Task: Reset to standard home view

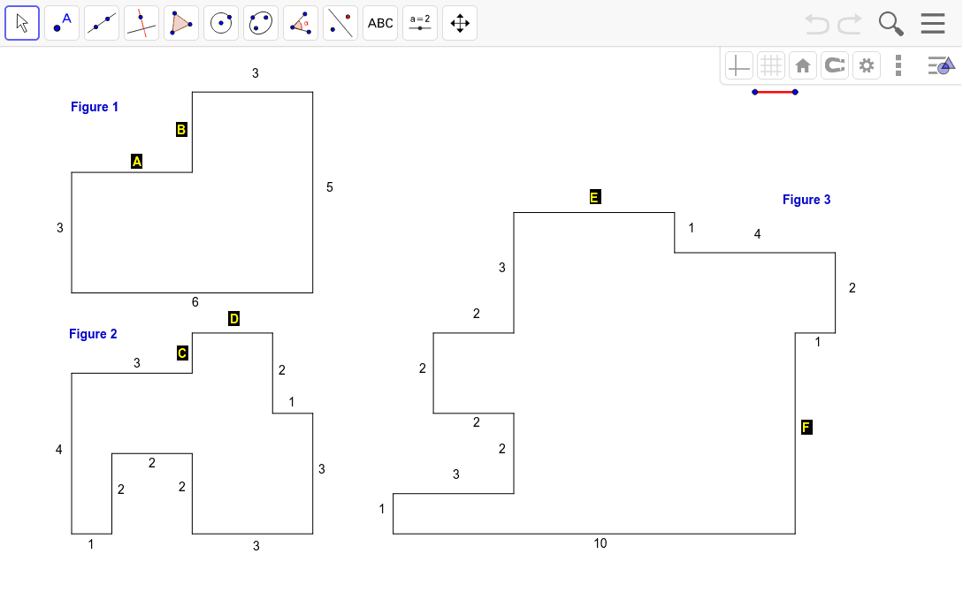Action: click(803, 65)
